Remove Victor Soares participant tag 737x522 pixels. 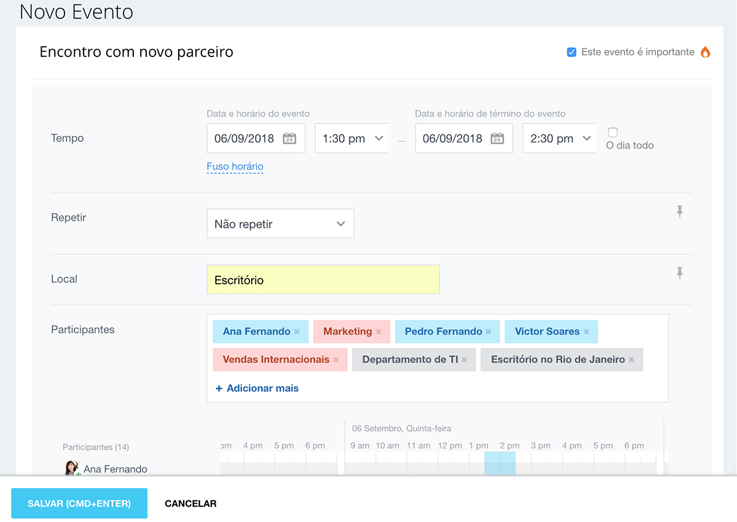pos(587,332)
